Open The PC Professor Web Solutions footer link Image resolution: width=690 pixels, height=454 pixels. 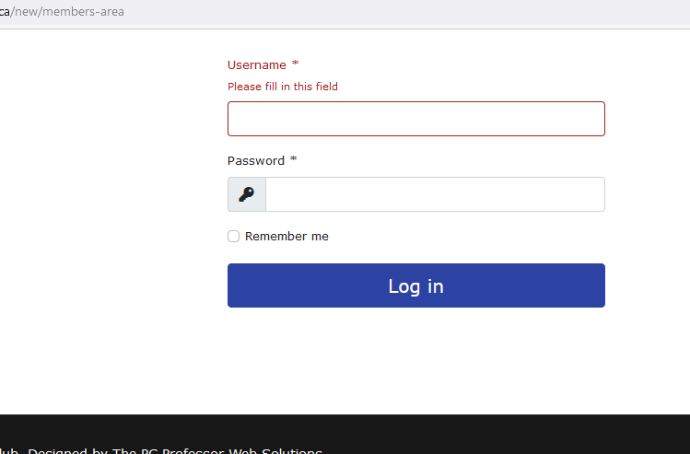tap(217, 451)
